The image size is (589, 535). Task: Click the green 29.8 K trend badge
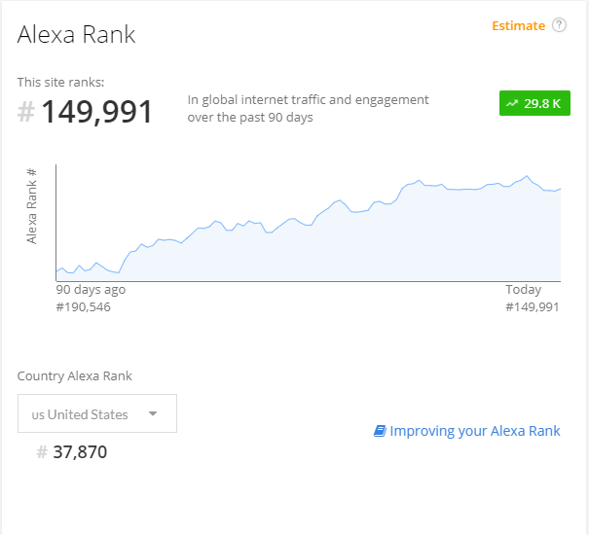pyautogui.click(x=534, y=103)
